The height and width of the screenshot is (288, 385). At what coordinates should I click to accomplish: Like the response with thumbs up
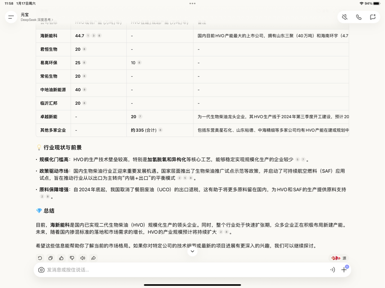(61, 258)
